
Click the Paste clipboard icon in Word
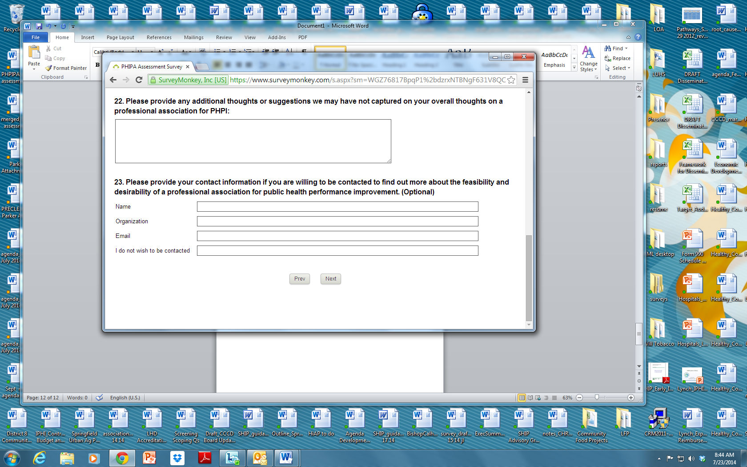point(34,52)
